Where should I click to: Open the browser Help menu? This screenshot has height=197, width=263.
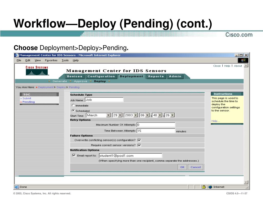click(76, 60)
